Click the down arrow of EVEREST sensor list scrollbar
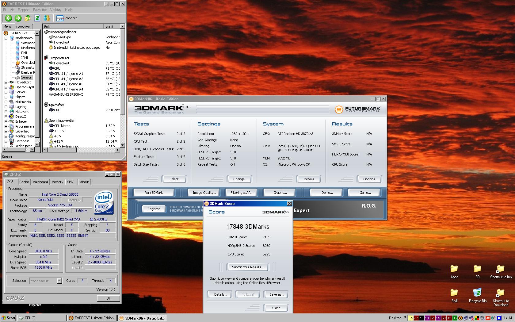The width and height of the screenshot is (515, 322). (122, 145)
